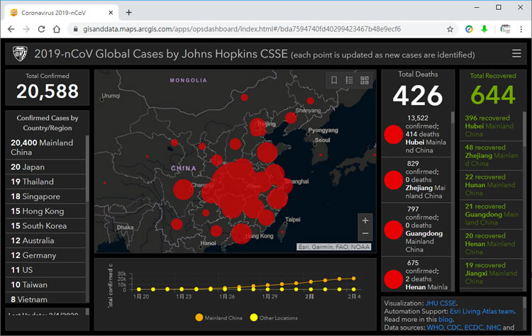
Task: Open the basemap gallery grid icon
Action: 365,80
